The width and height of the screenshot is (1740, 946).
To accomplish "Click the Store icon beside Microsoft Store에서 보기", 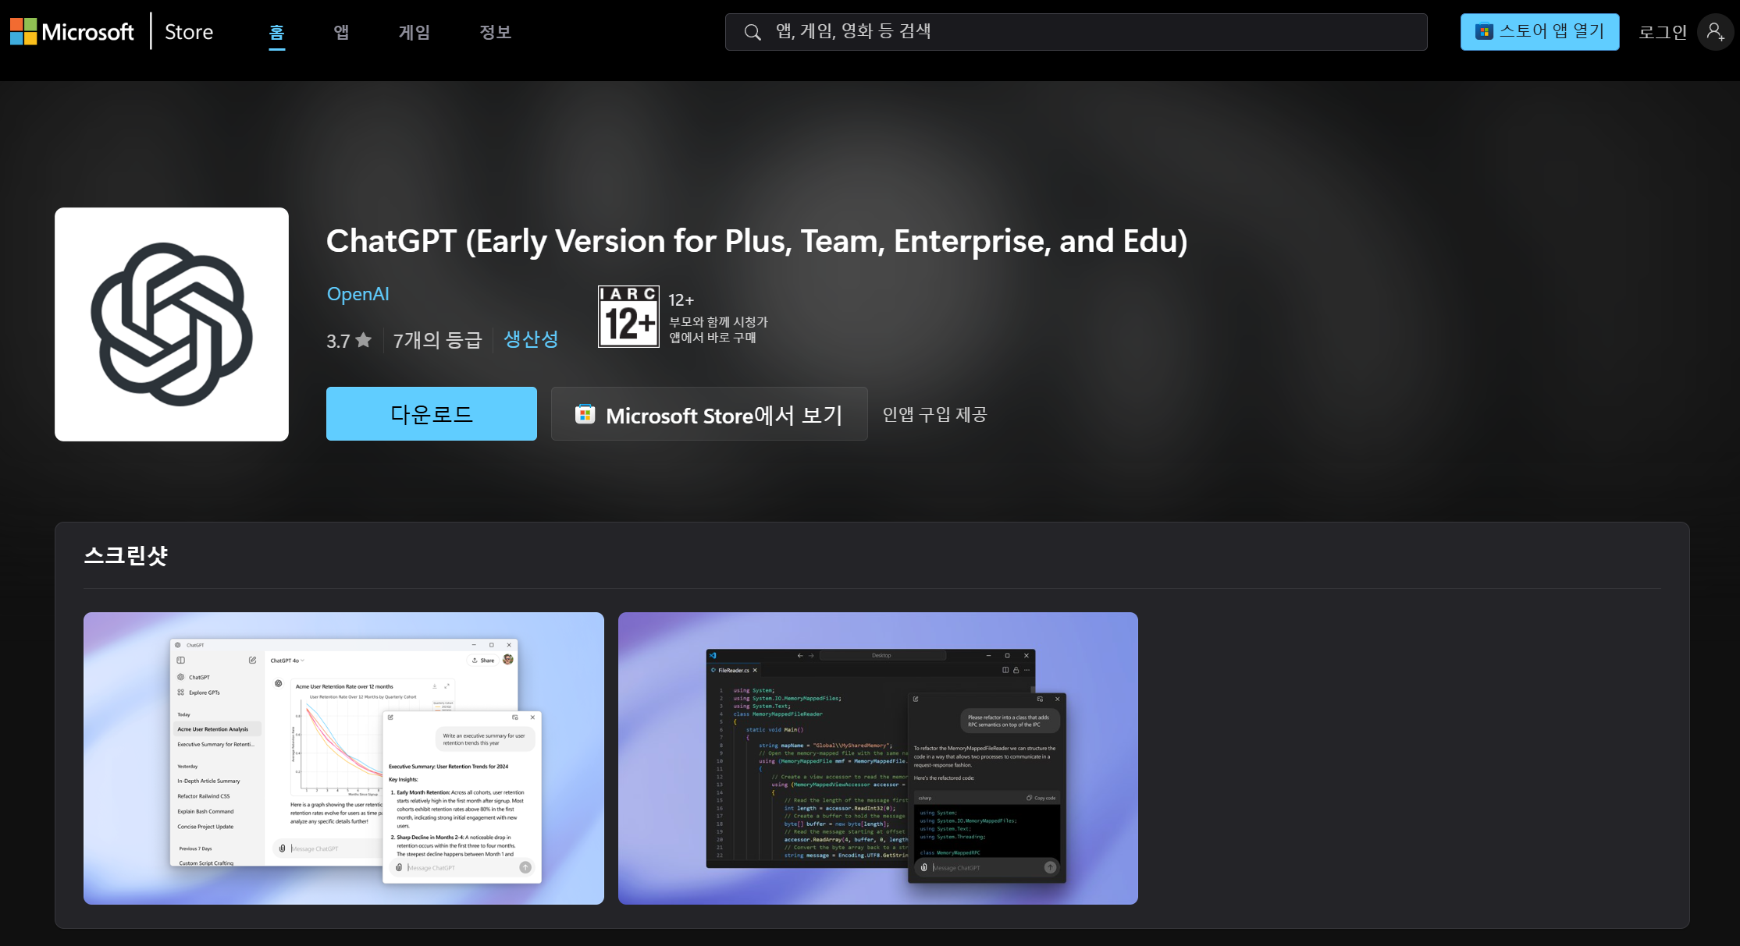I will click(585, 414).
